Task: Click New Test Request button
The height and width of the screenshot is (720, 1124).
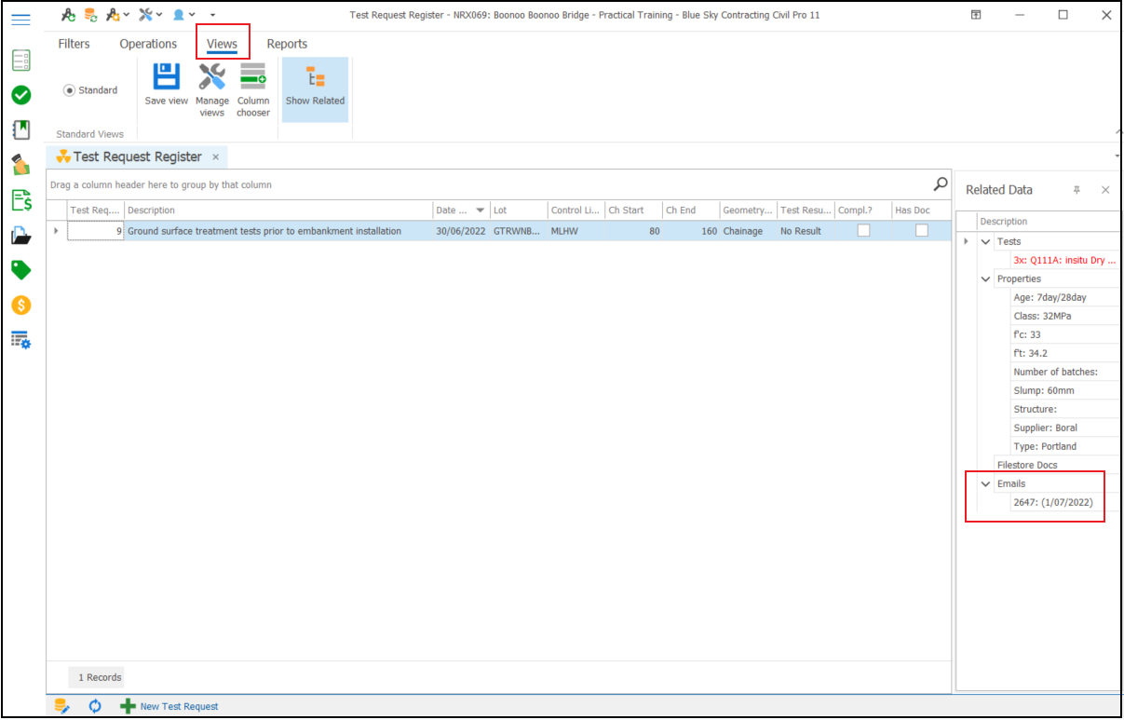Action: 169,706
